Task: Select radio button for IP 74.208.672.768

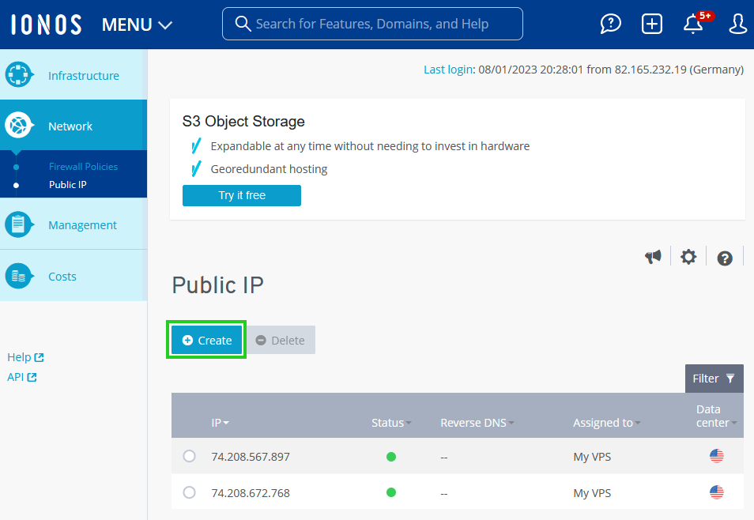Action: pyautogui.click(x=189, y=492)
